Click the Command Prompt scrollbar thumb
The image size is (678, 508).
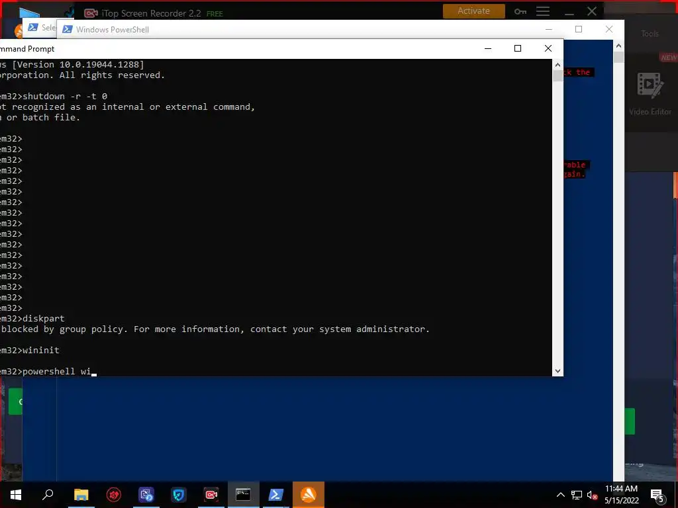pyautogui.click(x=557, y=75)
